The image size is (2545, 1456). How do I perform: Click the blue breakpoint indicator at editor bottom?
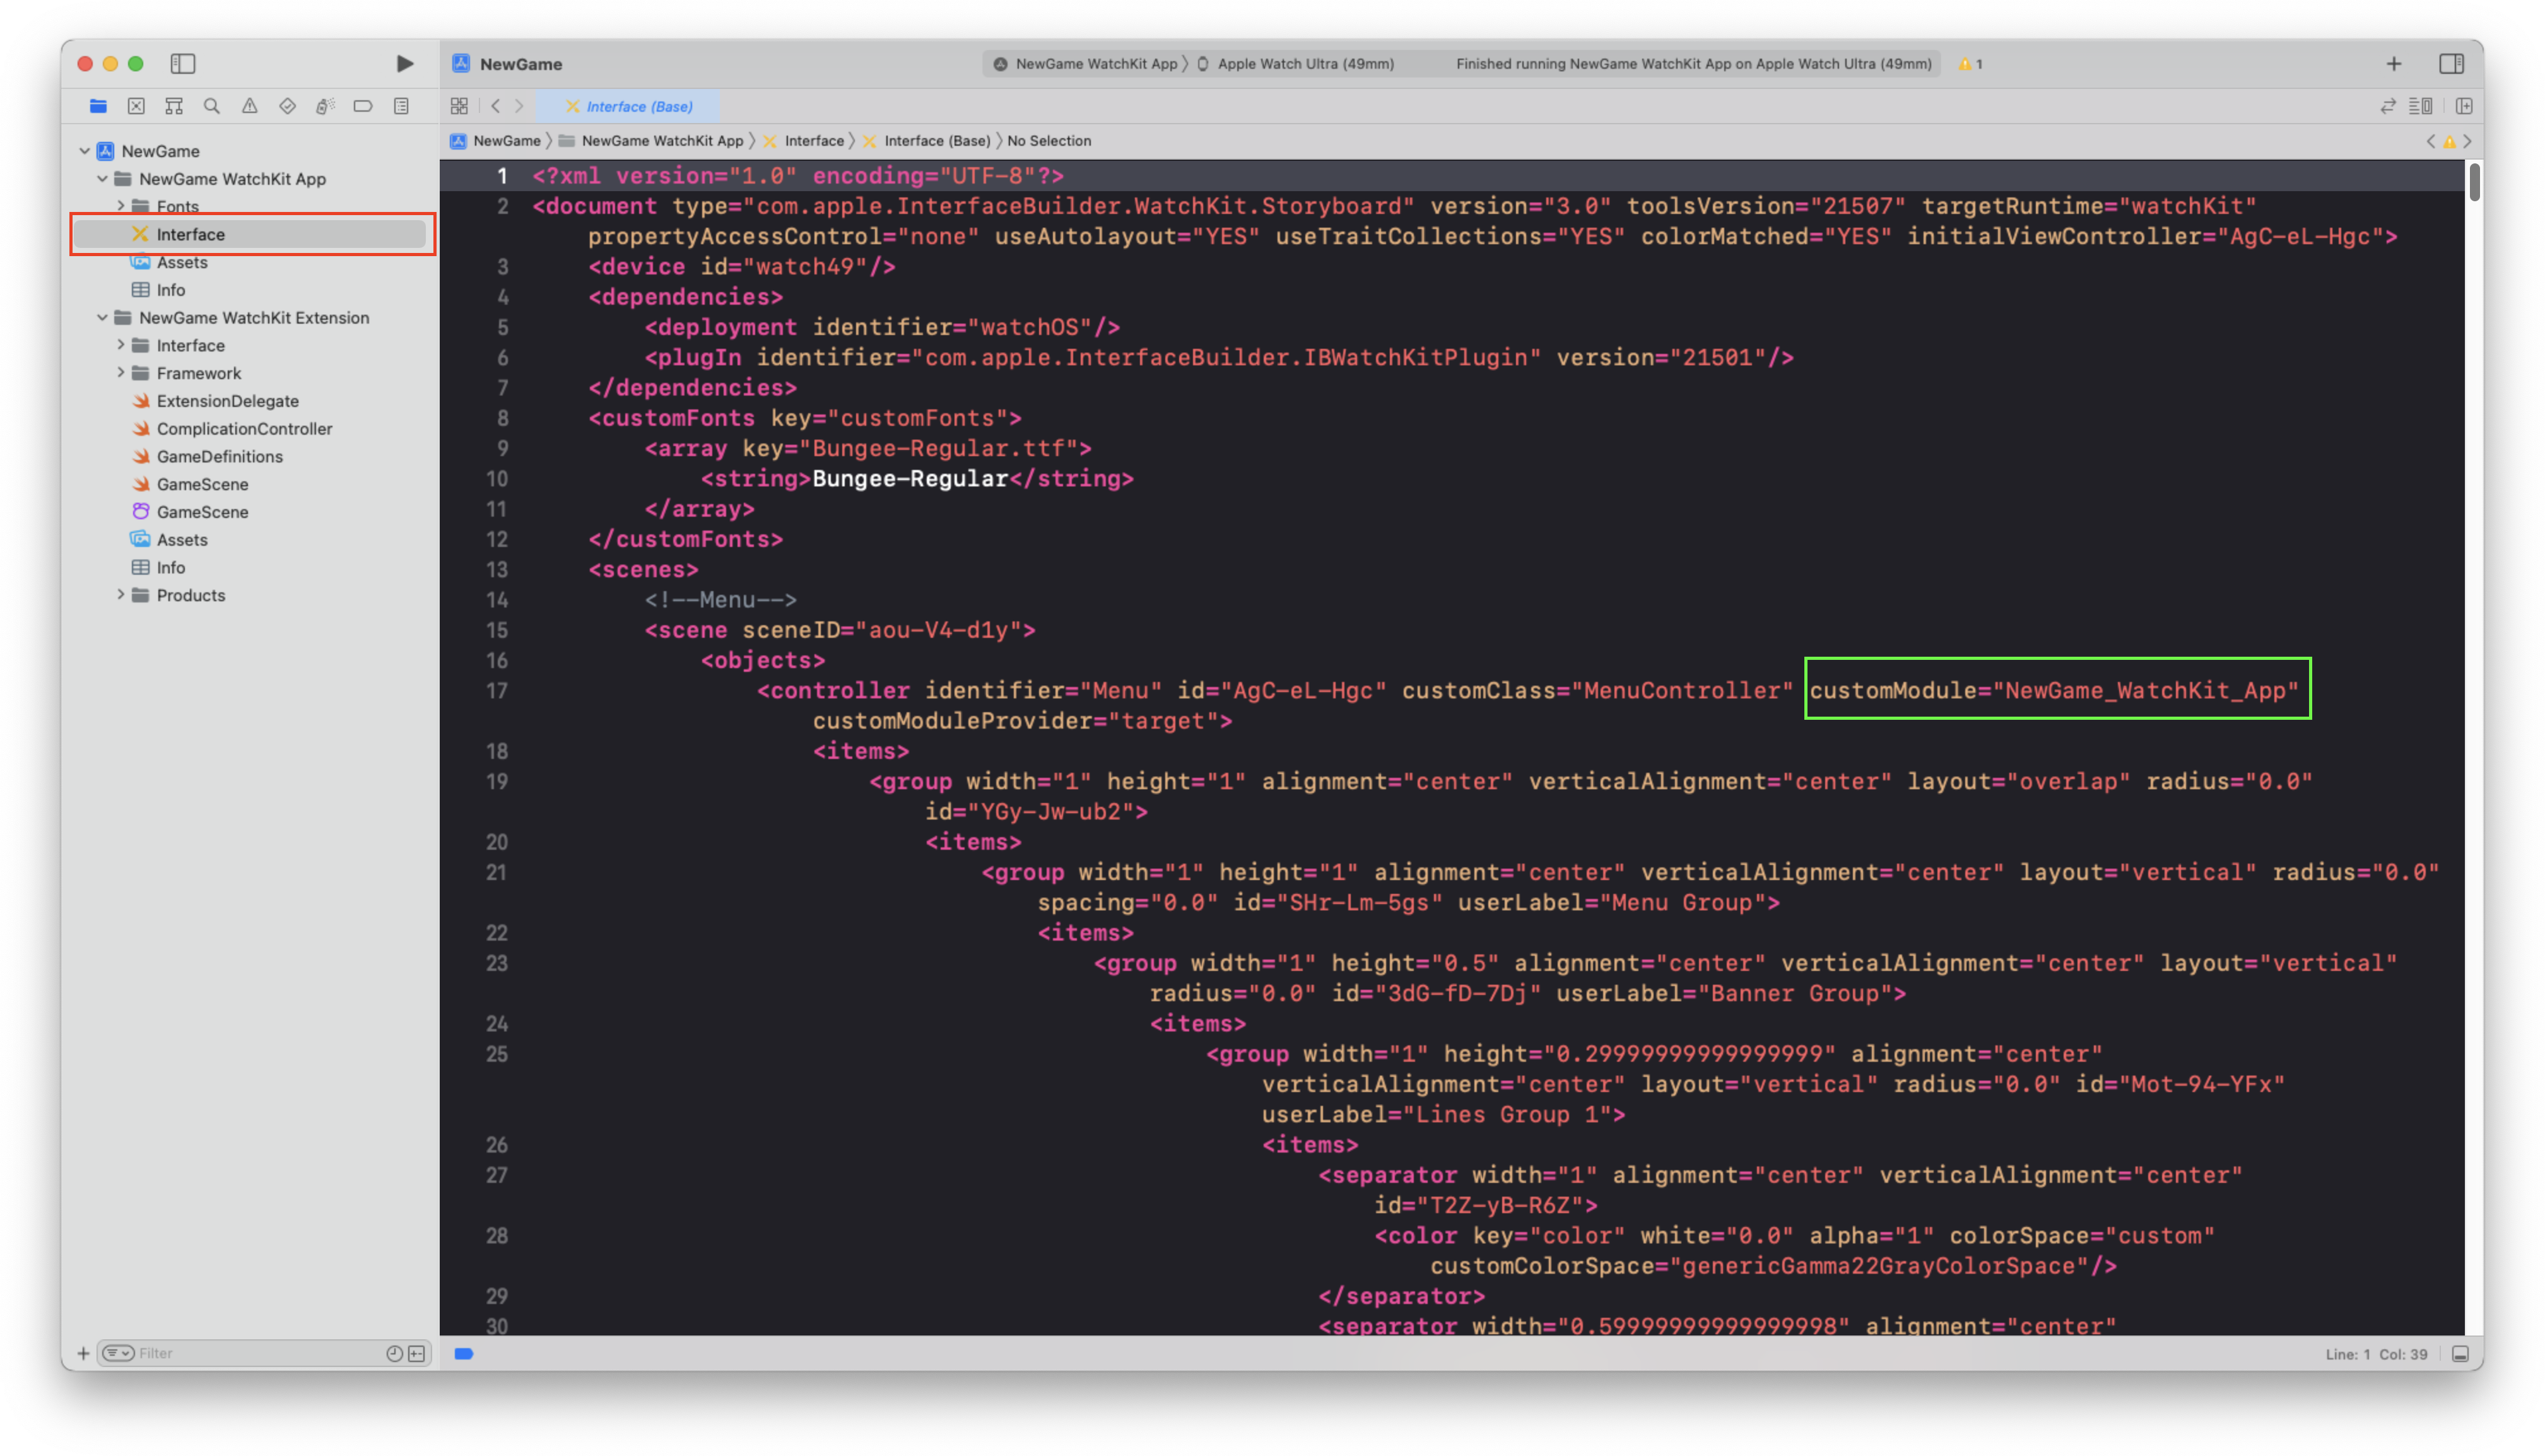[x=464, y=1354]
